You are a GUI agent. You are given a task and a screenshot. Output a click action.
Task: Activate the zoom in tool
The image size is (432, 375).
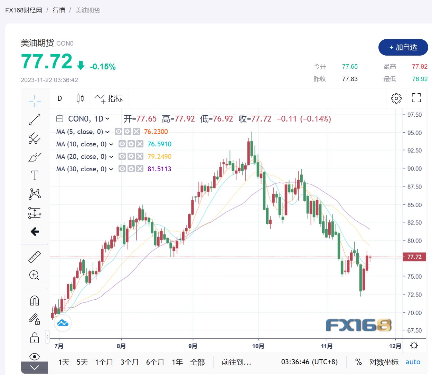(35, 275)
